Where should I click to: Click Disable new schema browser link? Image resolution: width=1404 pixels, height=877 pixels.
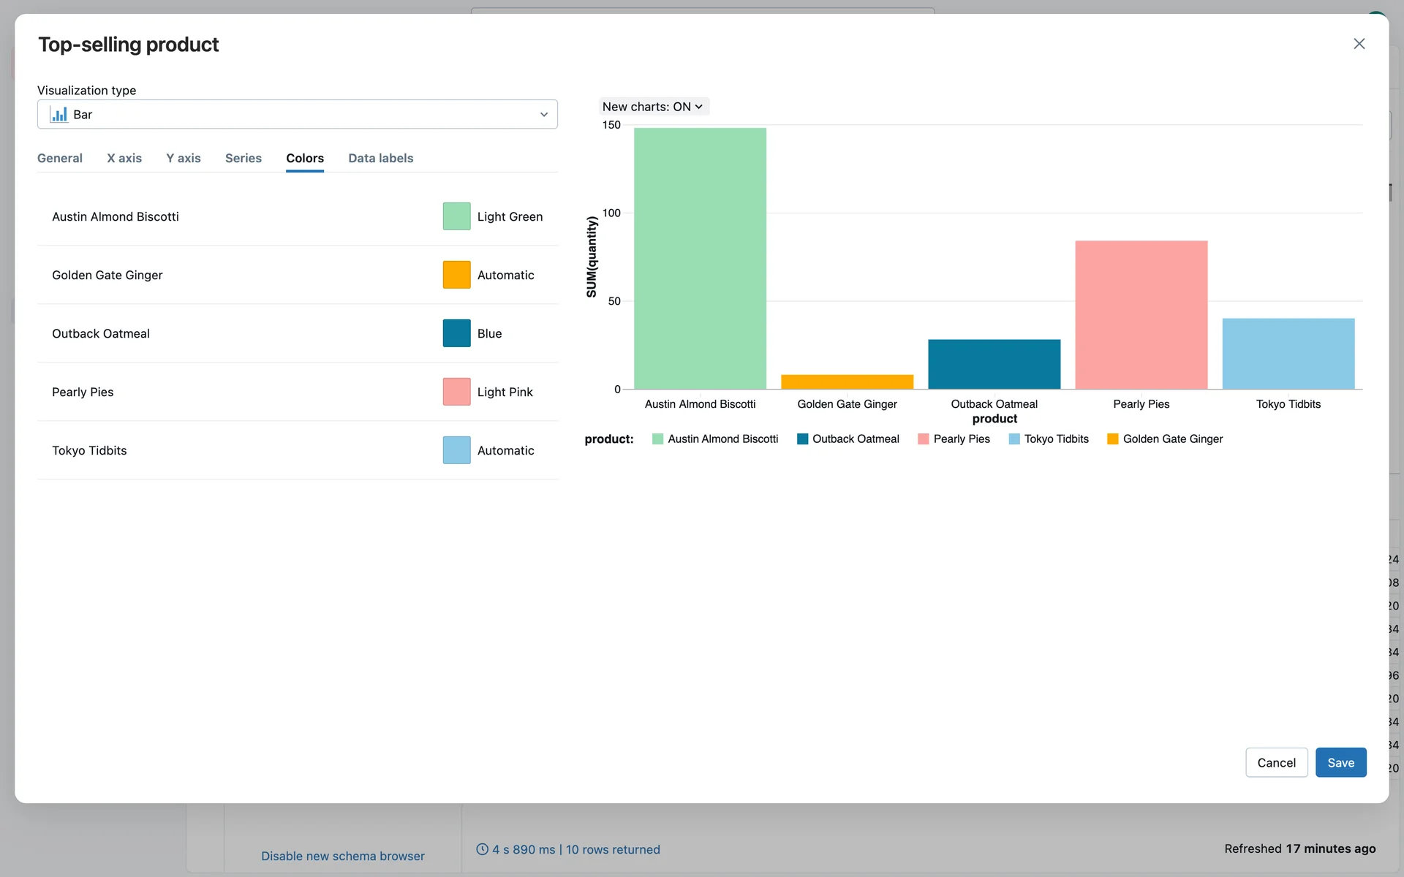[342, 856]
